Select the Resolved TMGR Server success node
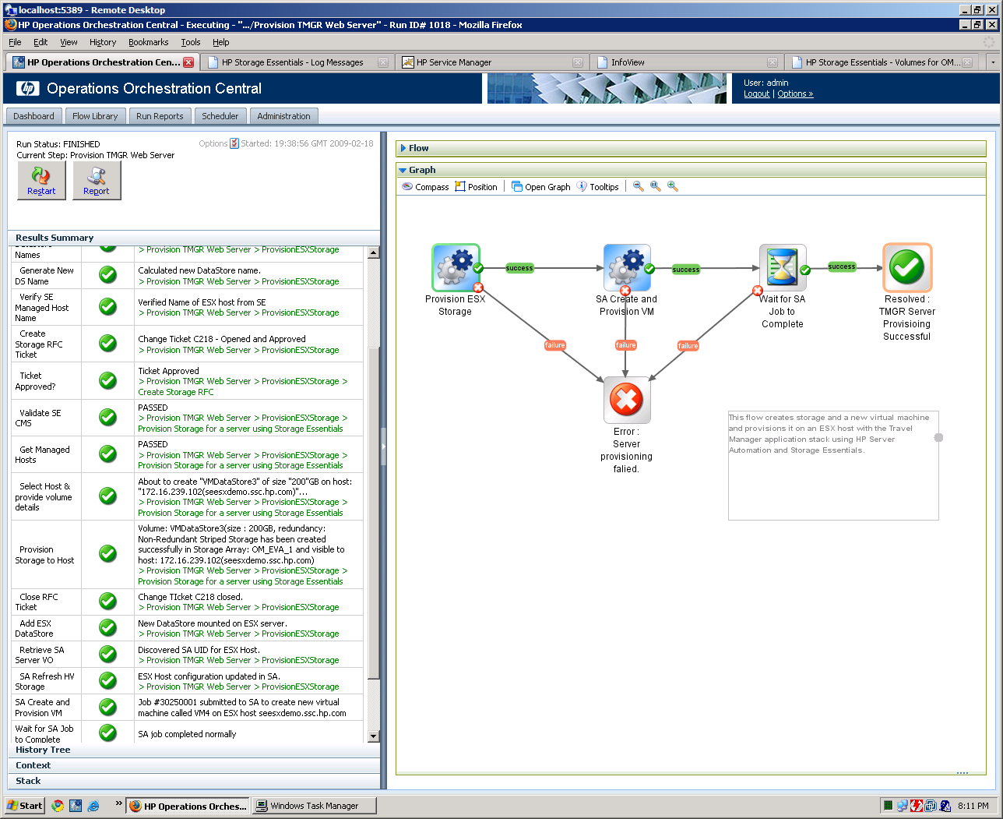Image resolution: width=1003 pixels, height=819 pixels. [907, 267]
